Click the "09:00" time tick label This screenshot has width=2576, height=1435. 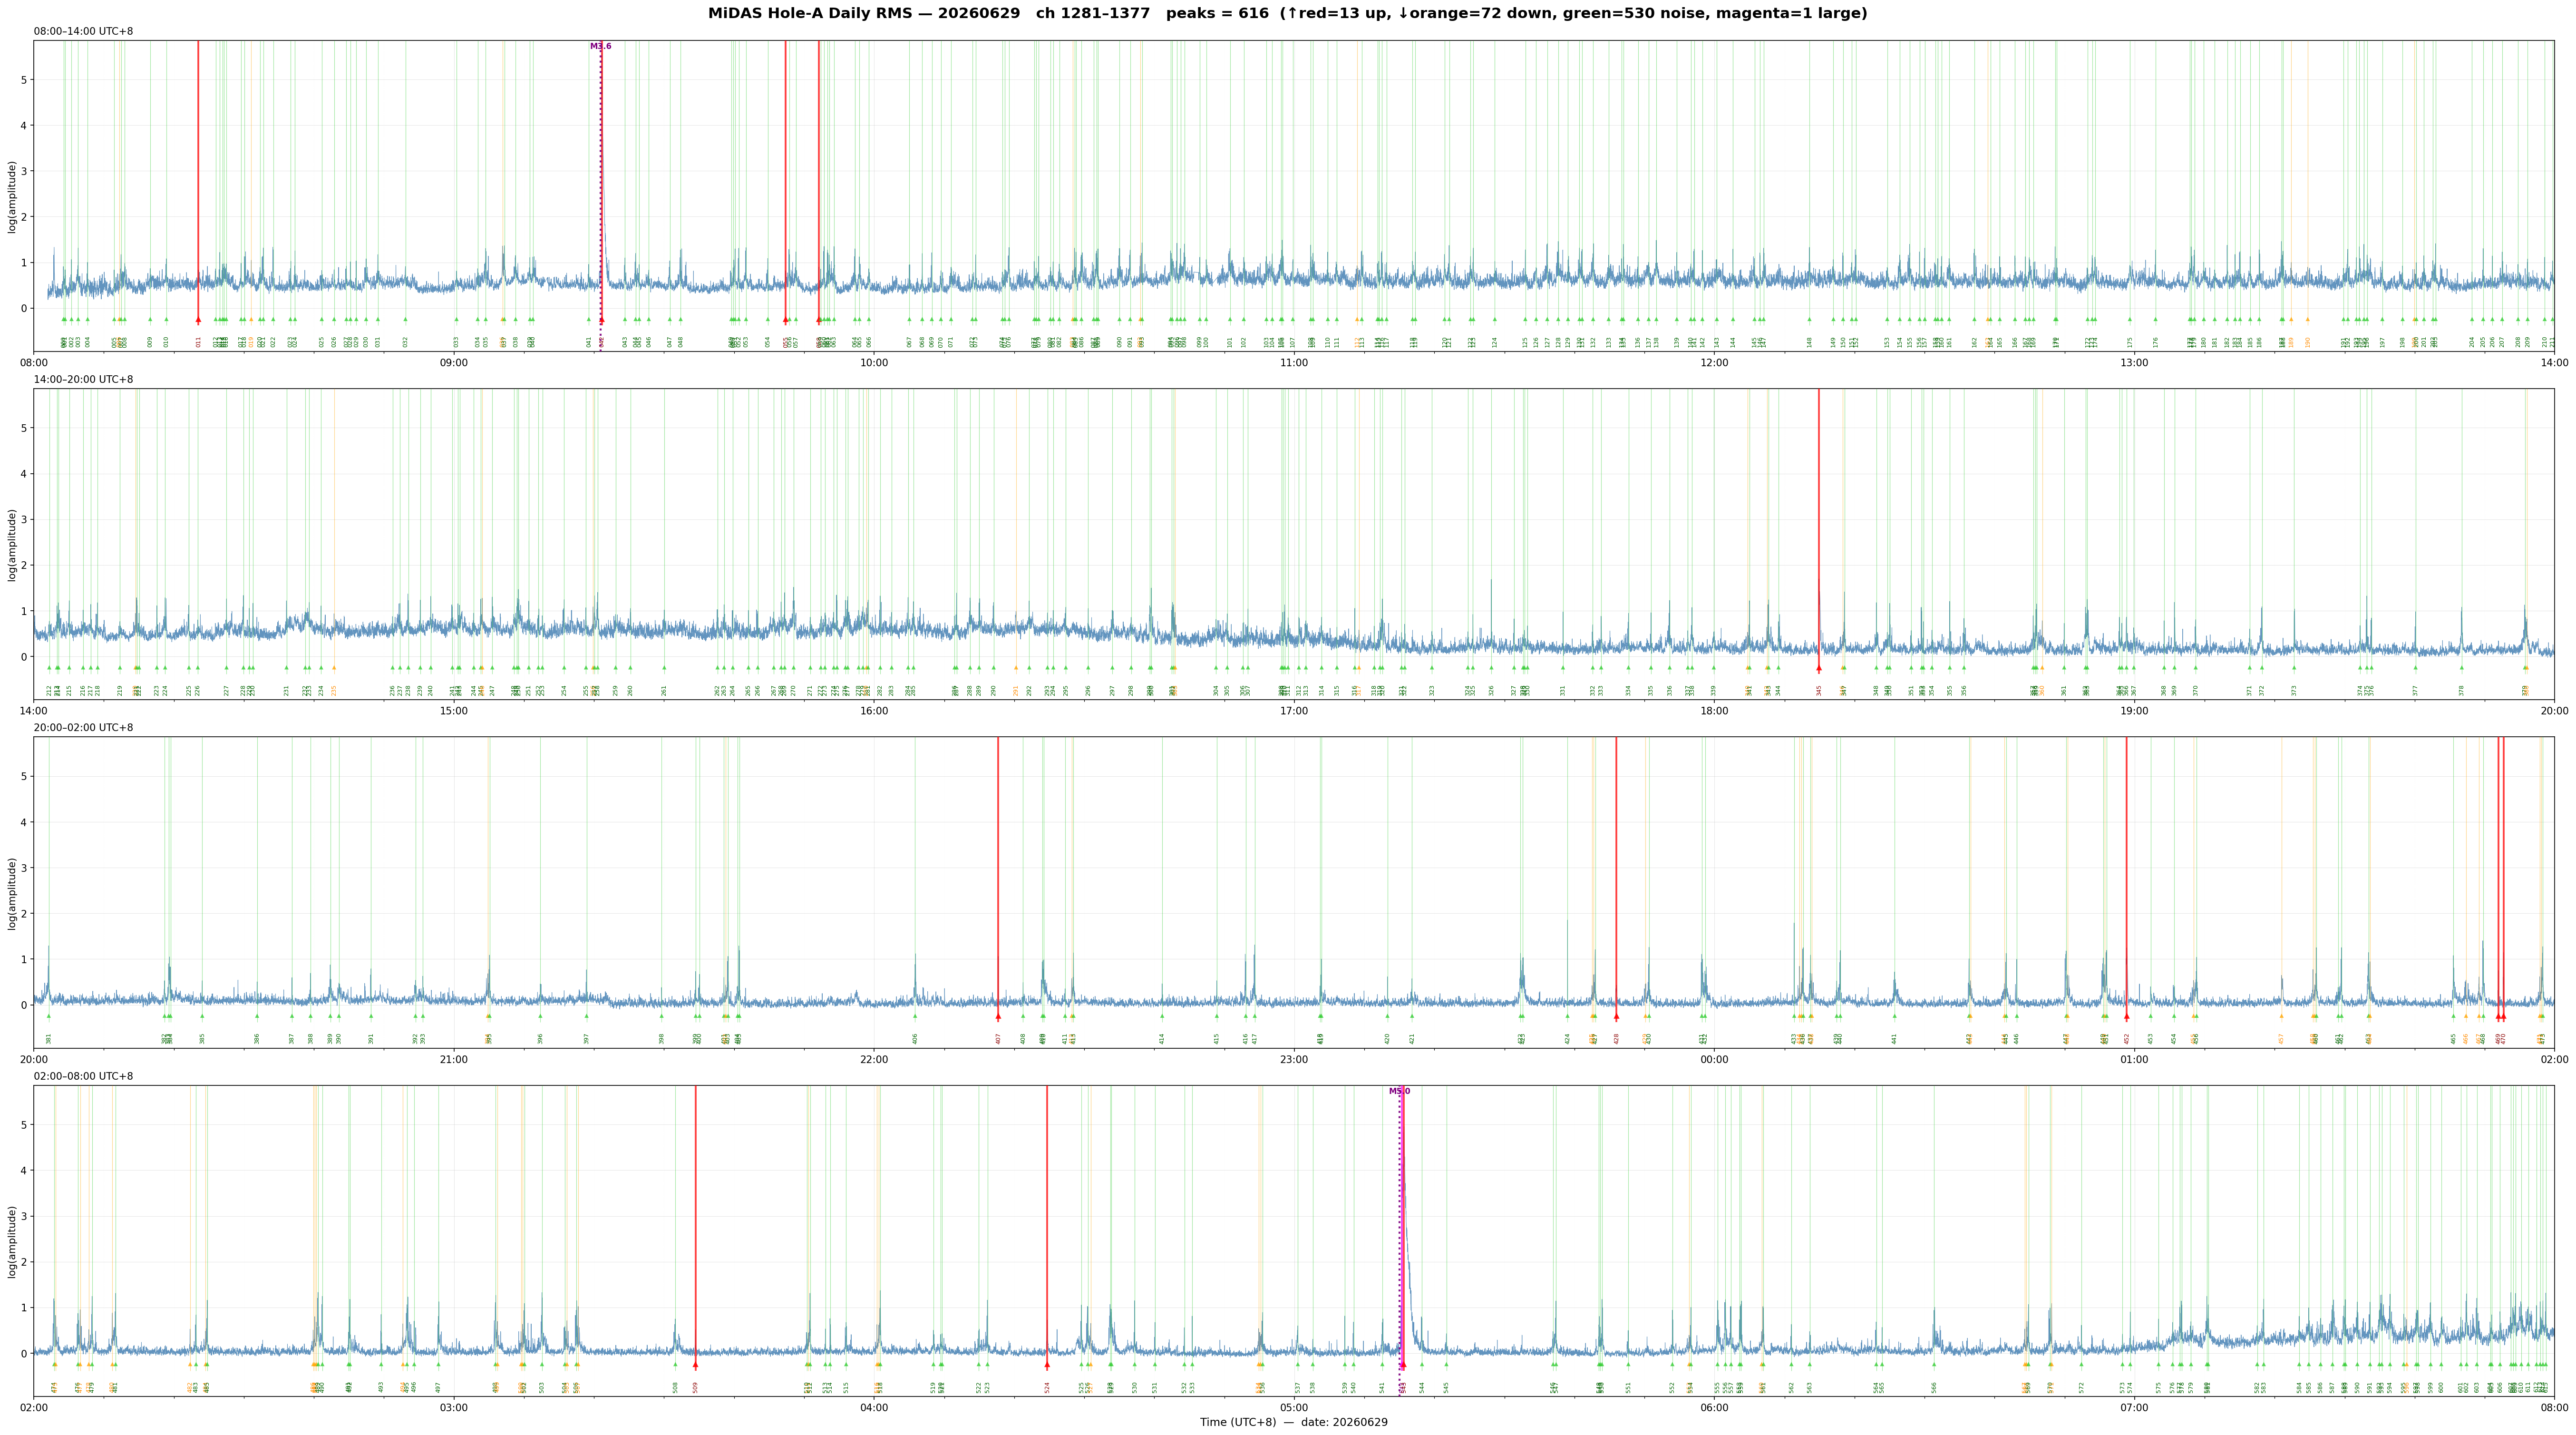454,363
